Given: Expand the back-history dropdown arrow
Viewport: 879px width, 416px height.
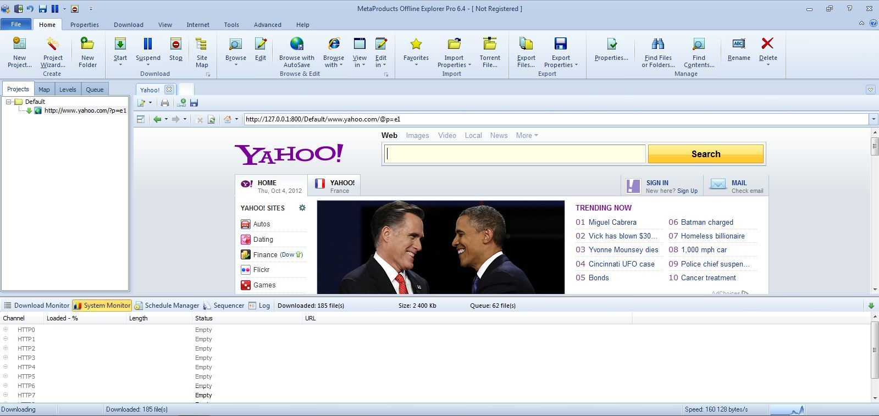Looking at the screenshot, I should tap(166, 119).
